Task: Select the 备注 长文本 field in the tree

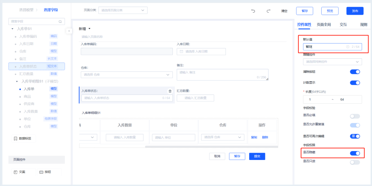Action: [36, 59]
